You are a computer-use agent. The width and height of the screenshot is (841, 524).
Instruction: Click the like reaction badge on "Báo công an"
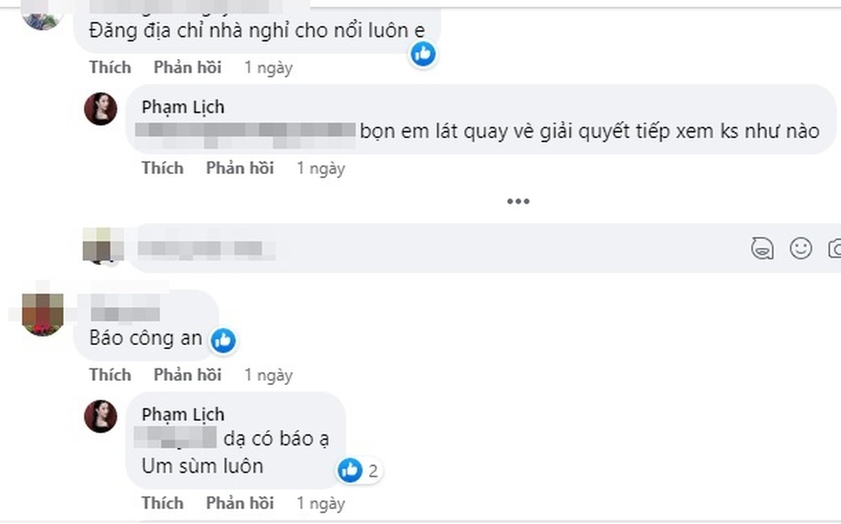point(223,340)
